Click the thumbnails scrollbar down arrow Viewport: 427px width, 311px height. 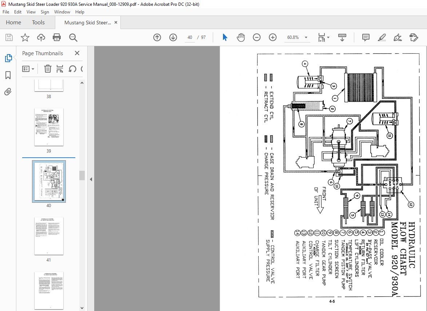pos(82,308)
